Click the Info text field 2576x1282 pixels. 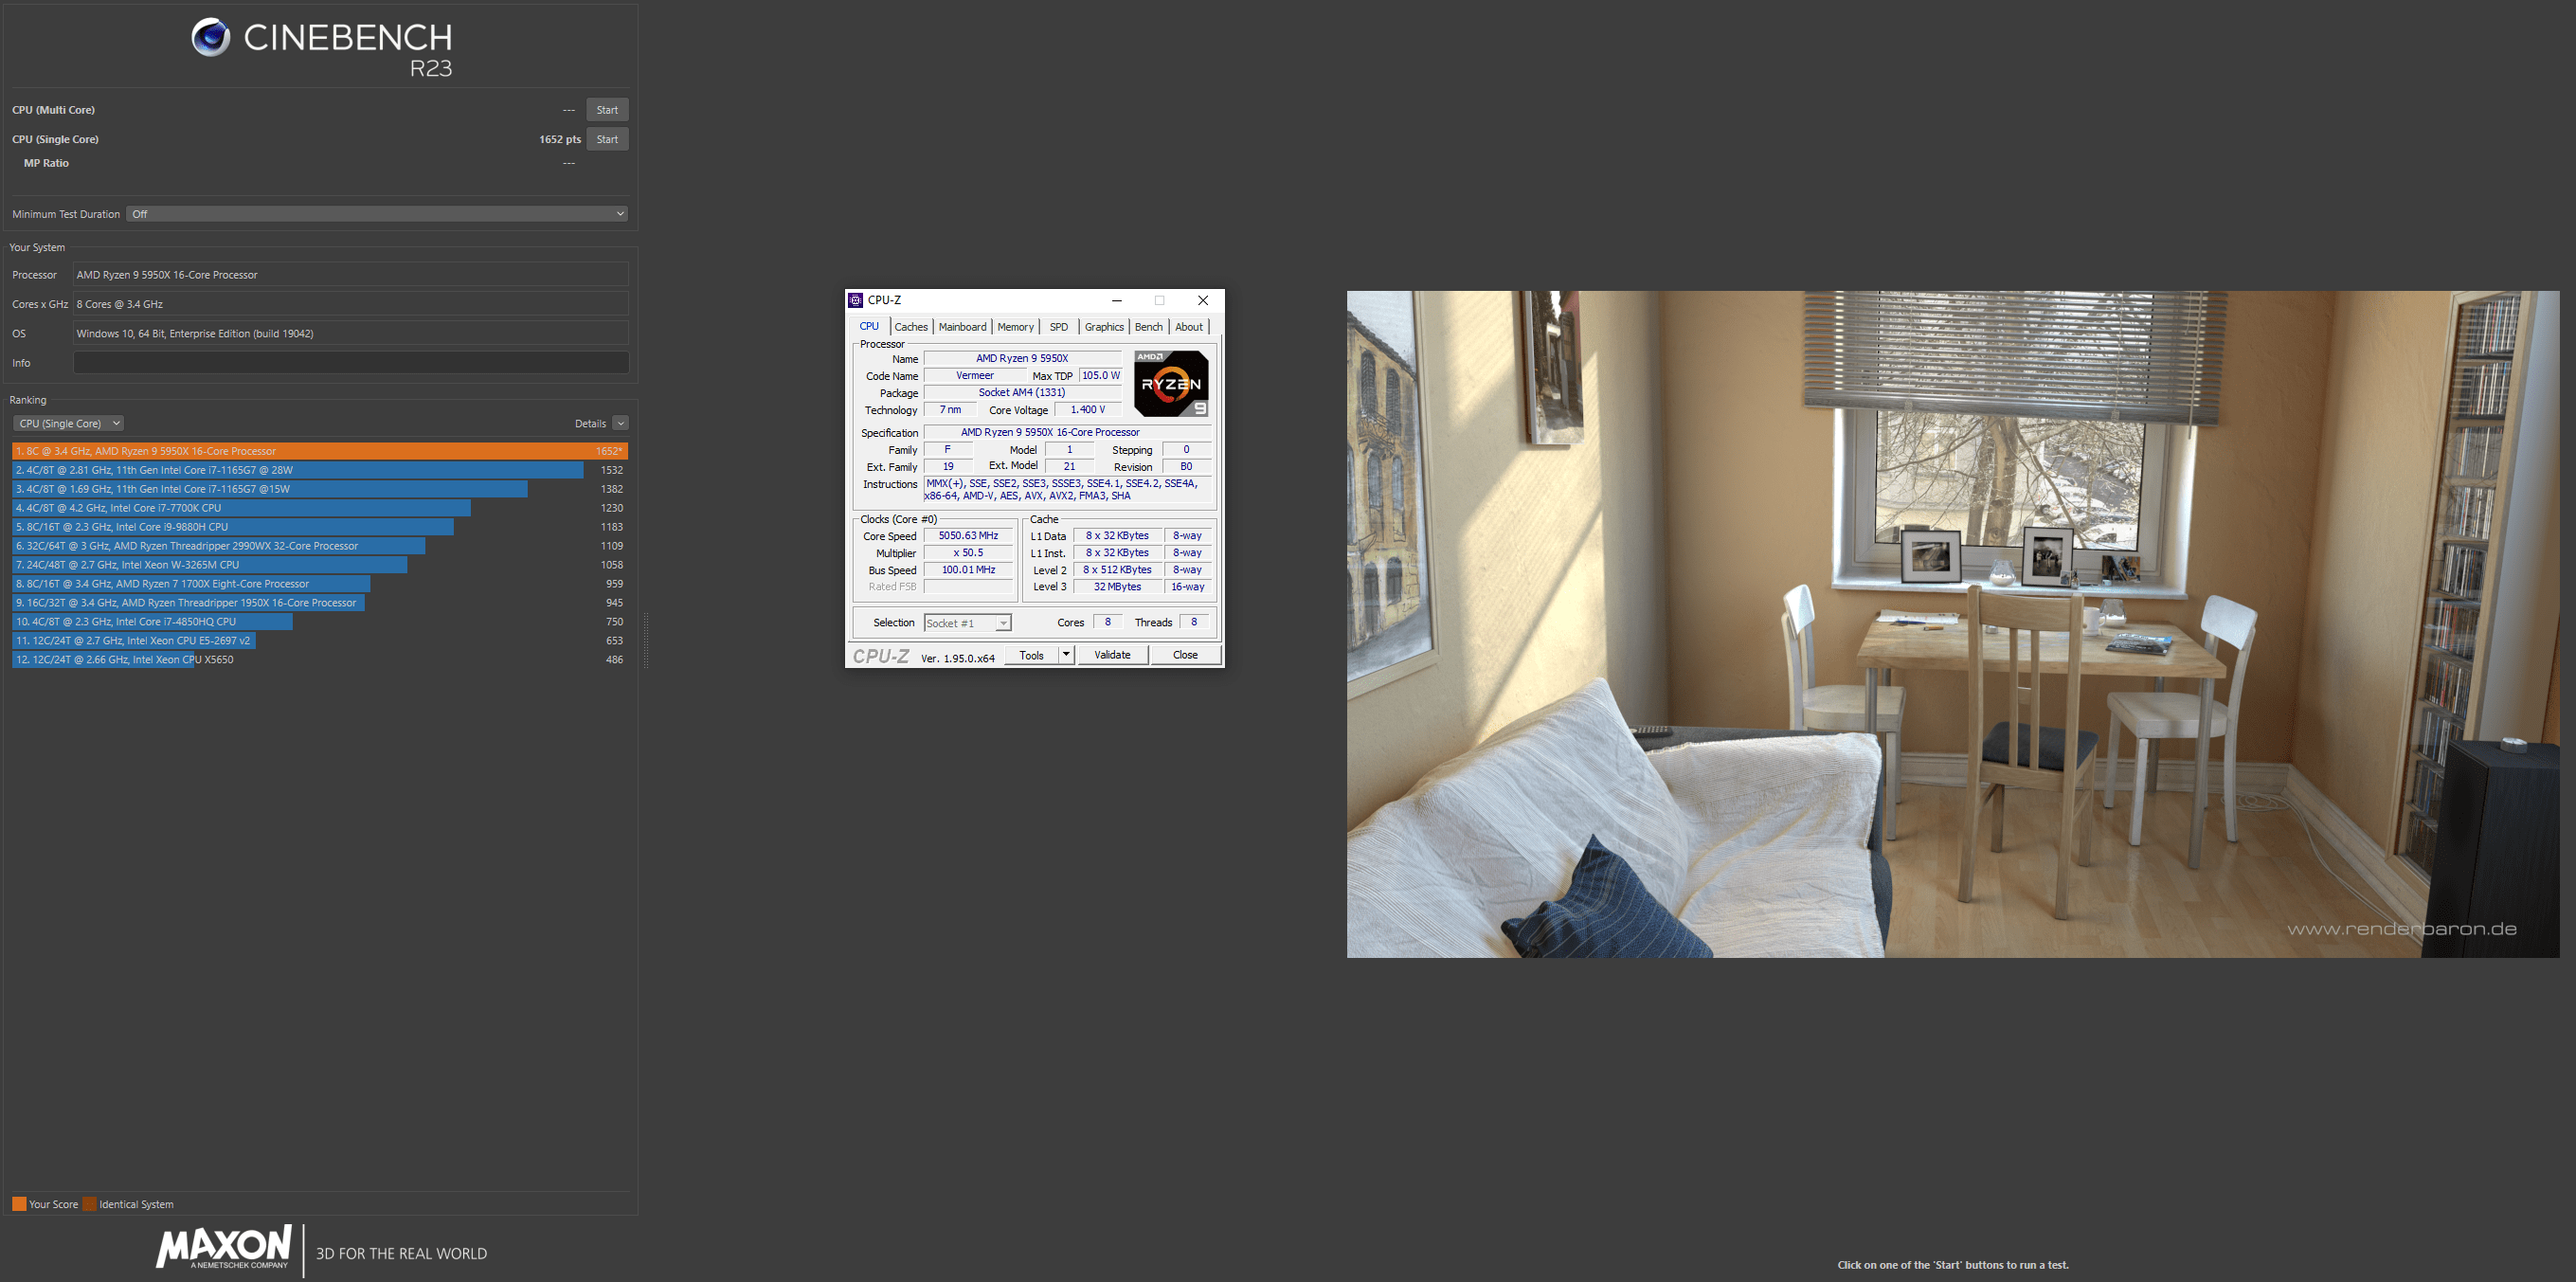tap(351, 363)
